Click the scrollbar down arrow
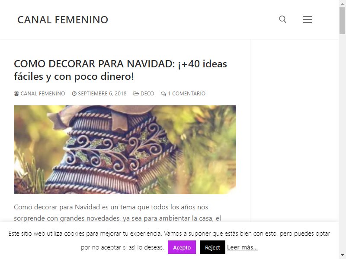This screenshot has width=346, height=259. pyautogui.click(x=342, y=256)
